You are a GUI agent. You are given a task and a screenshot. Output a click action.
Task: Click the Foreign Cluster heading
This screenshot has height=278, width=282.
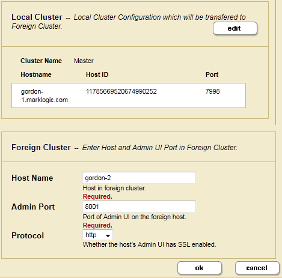pos(41,147)
